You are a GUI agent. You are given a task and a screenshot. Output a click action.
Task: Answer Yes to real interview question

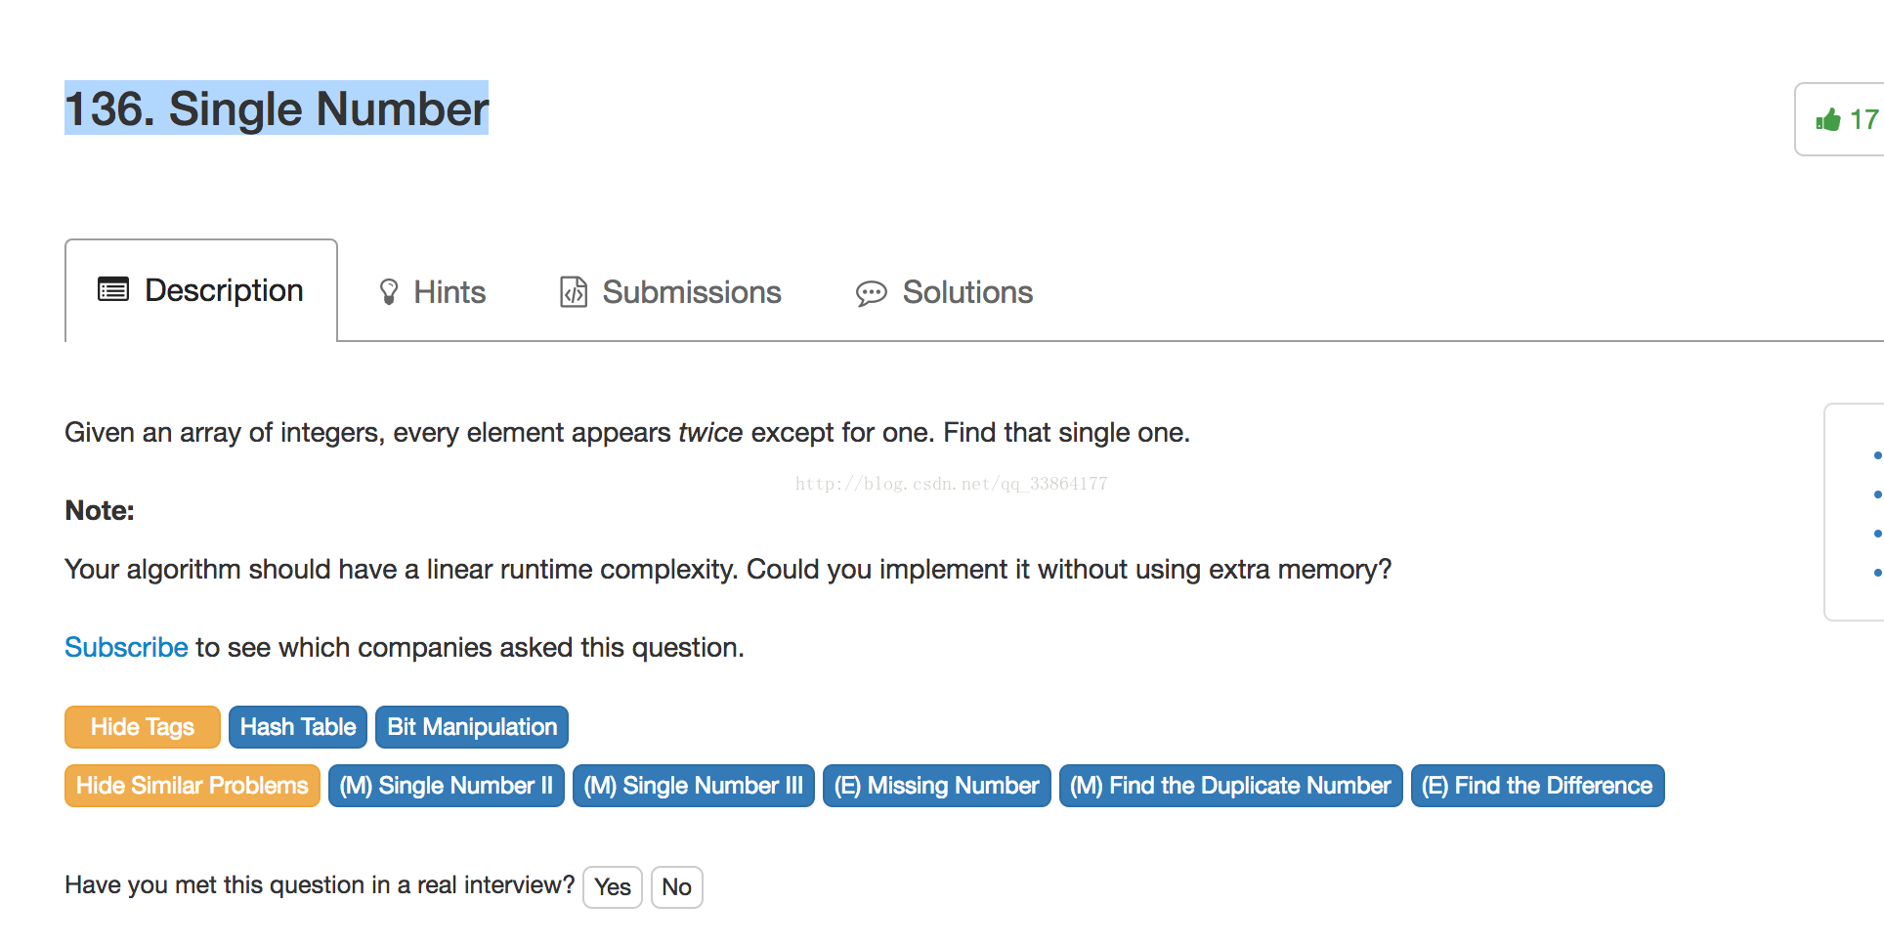(x=613, y=887)
